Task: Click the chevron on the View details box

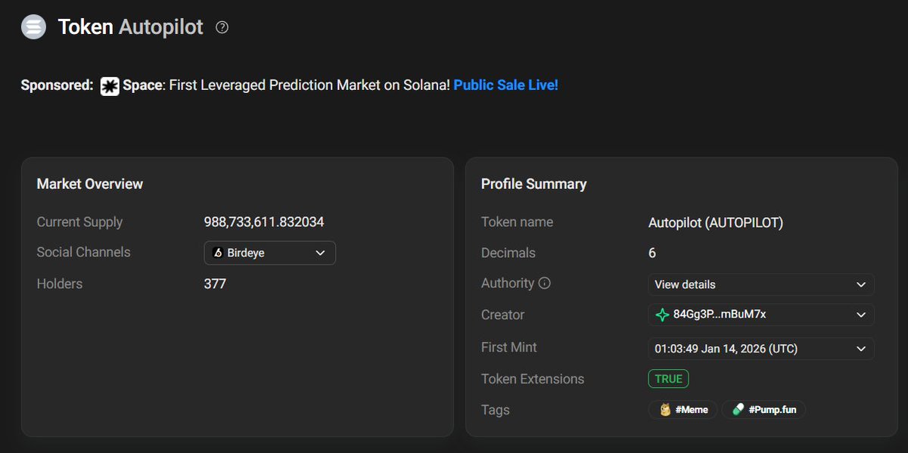Action: [x=861, y=284]
